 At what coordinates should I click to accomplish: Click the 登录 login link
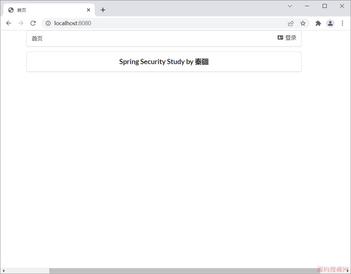(x=287, y=38)
